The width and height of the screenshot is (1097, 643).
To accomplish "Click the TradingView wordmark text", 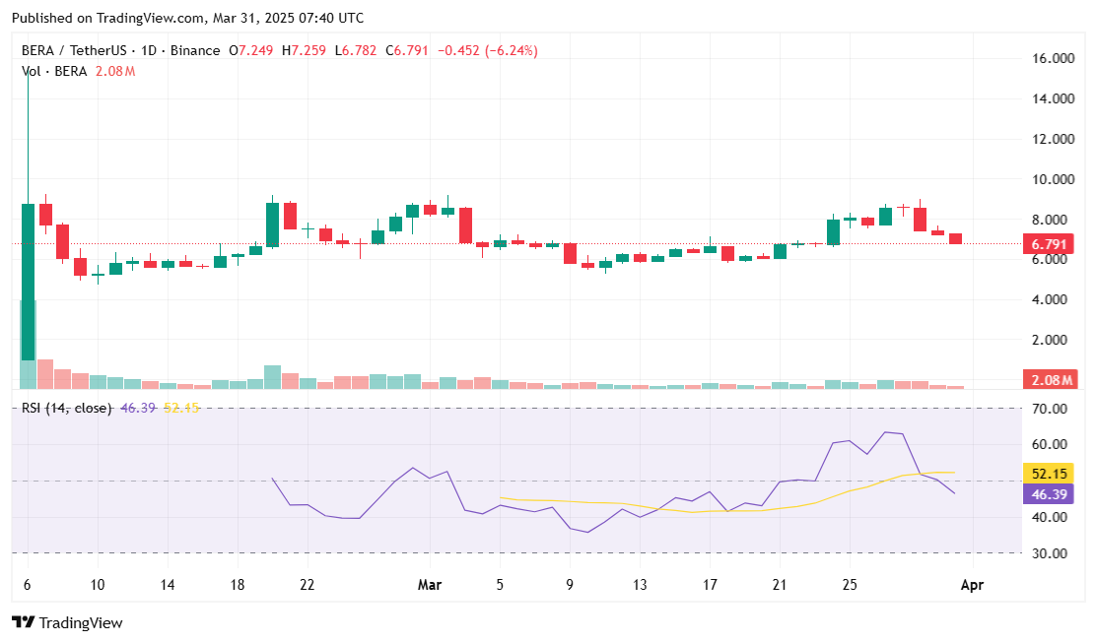I will pyautogui.click(x=81, y=622).
